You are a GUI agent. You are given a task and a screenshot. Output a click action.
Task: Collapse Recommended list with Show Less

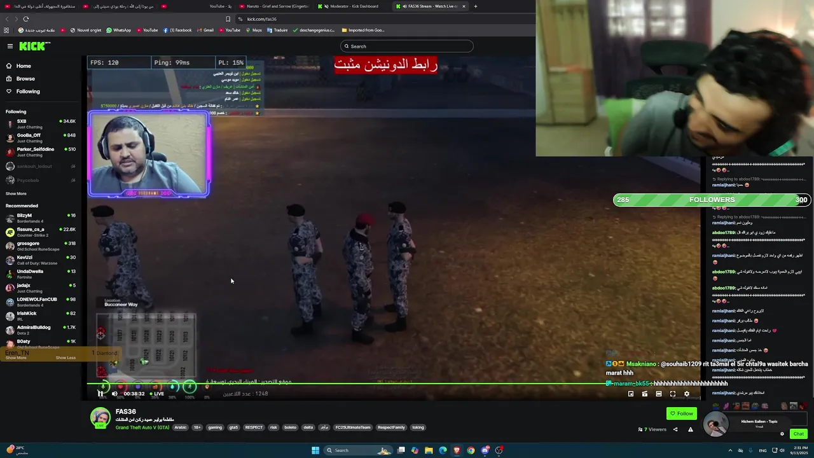pos(66,357)
